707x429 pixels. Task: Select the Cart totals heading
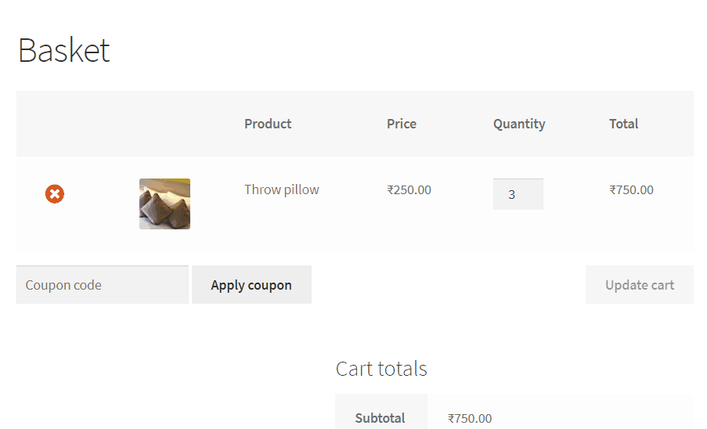(381, 369)
